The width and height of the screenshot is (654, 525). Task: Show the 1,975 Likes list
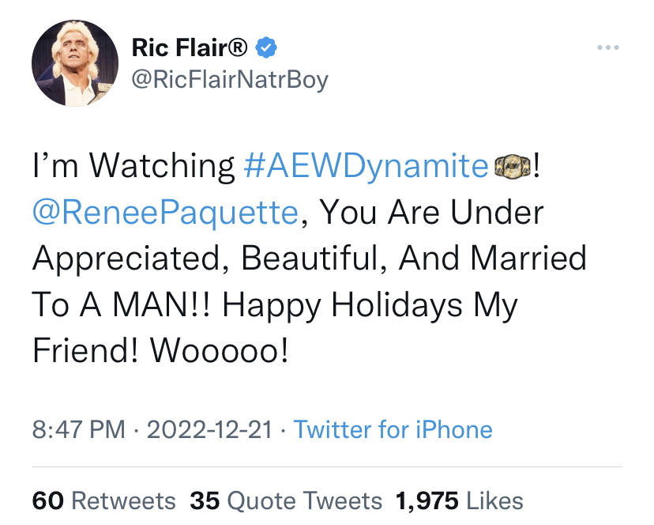[x=459, y=500]
